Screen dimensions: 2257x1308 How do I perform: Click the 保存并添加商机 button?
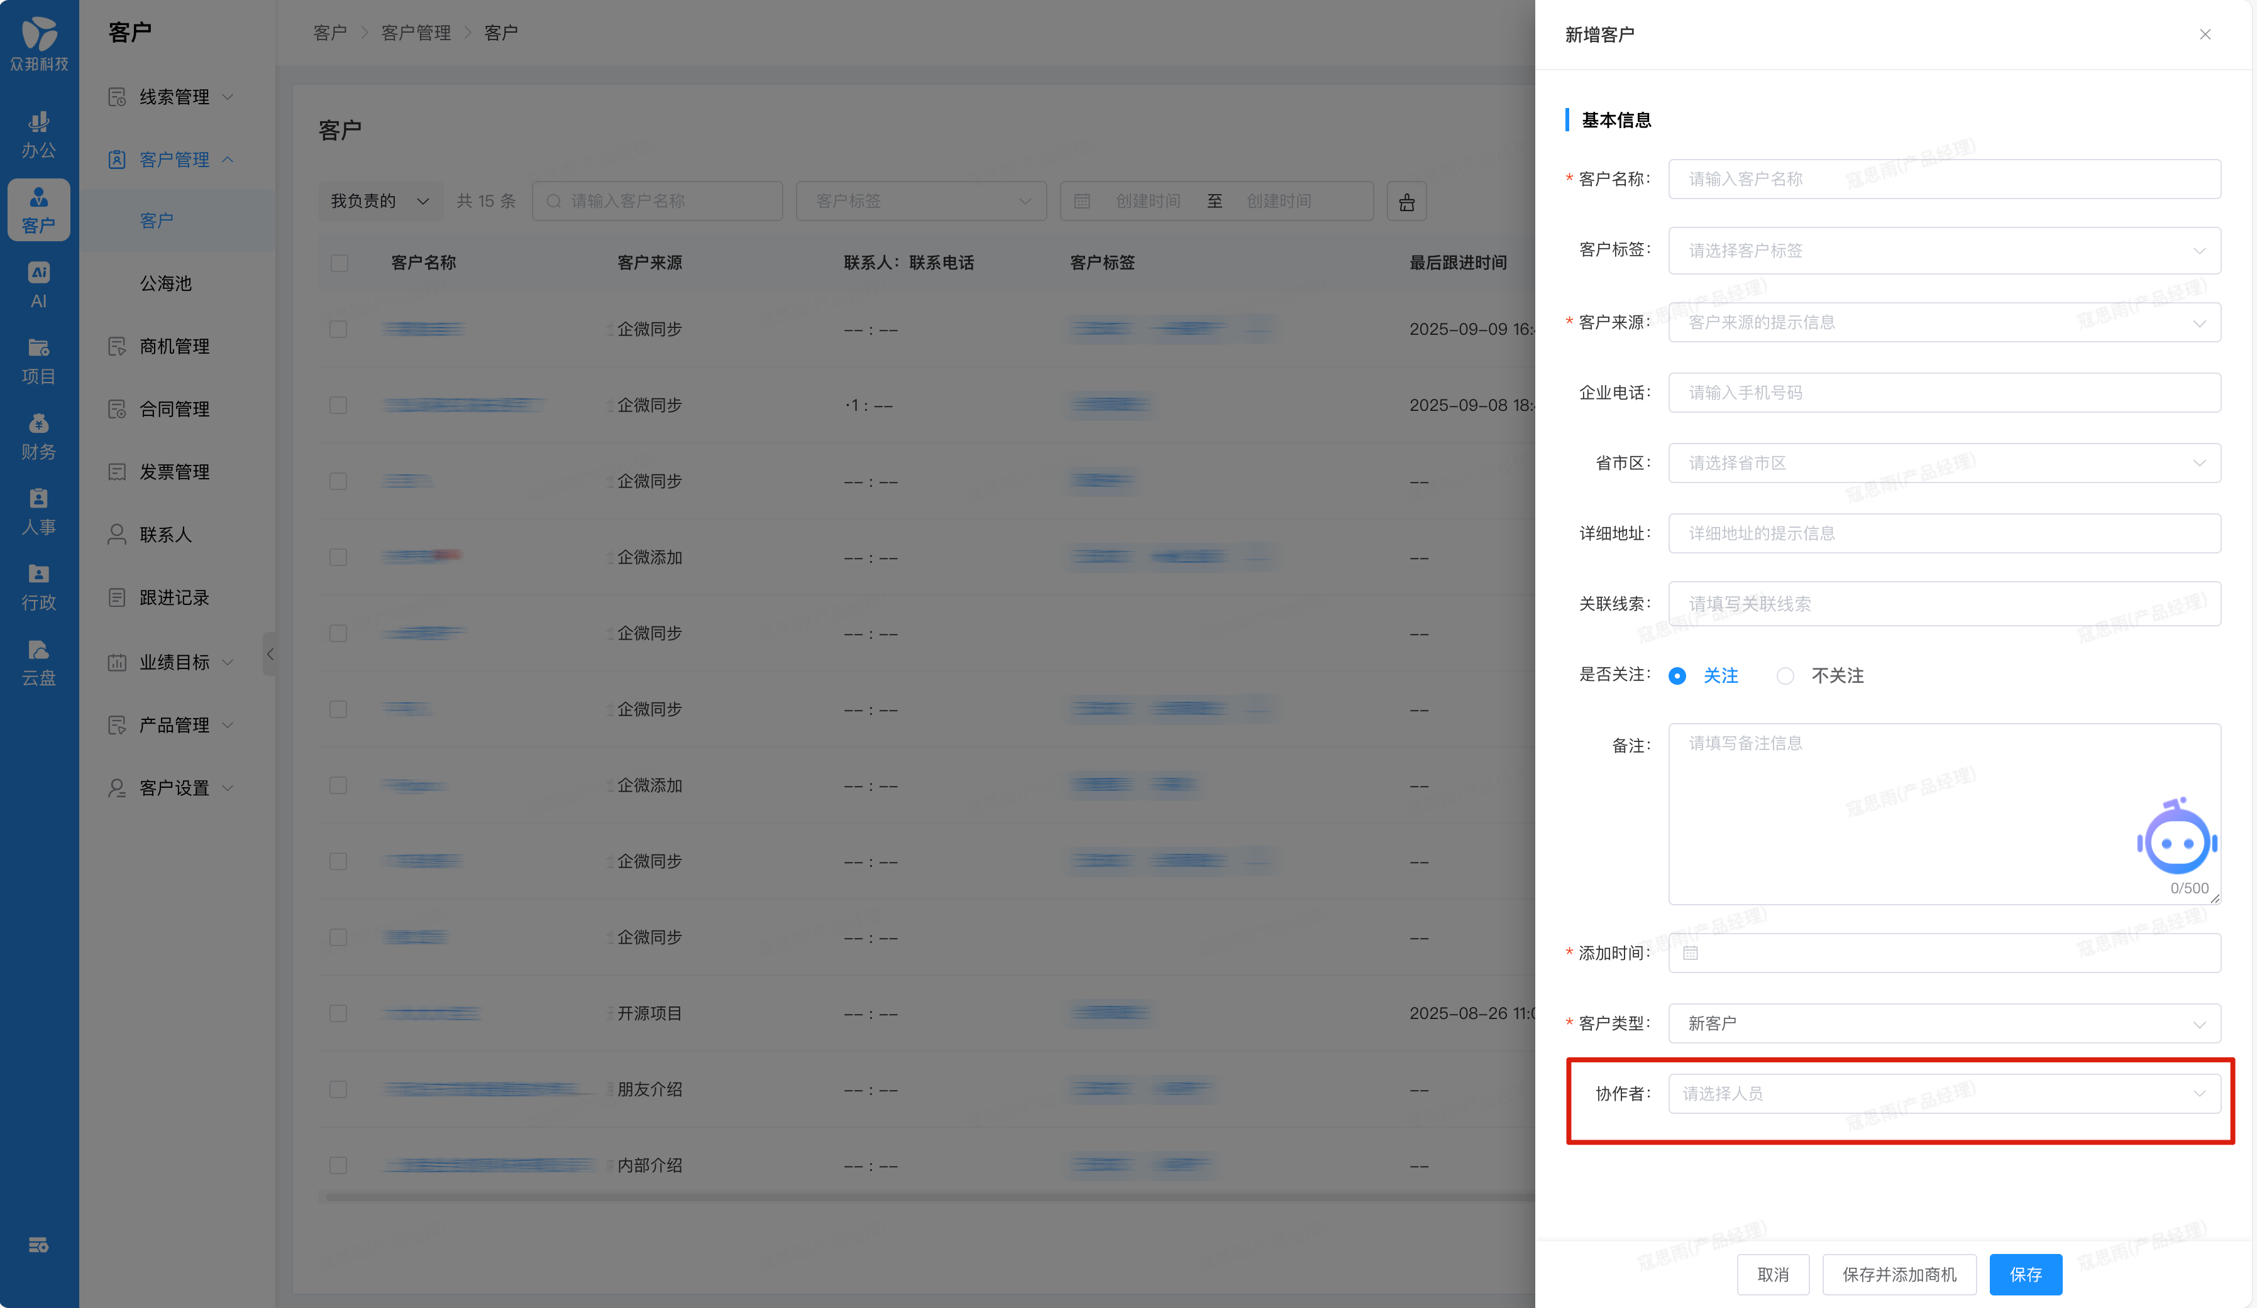click(1899, 1274)
